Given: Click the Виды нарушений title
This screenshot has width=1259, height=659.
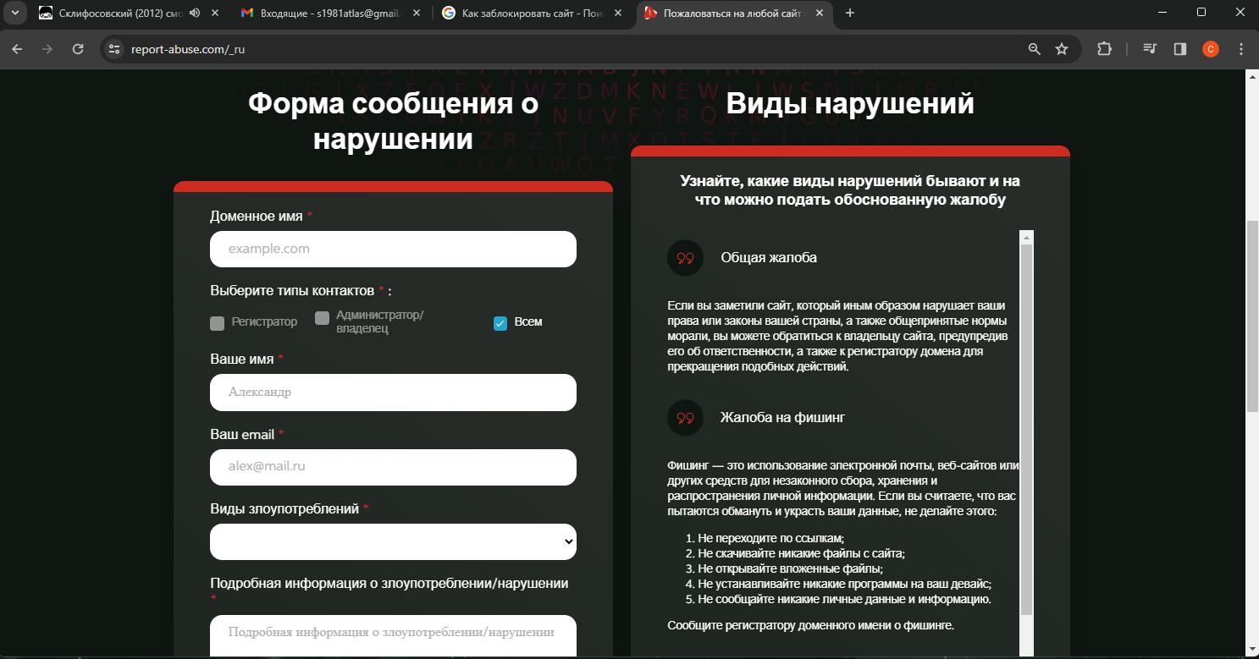Looking at the screenshot, I should pos(850,104).
